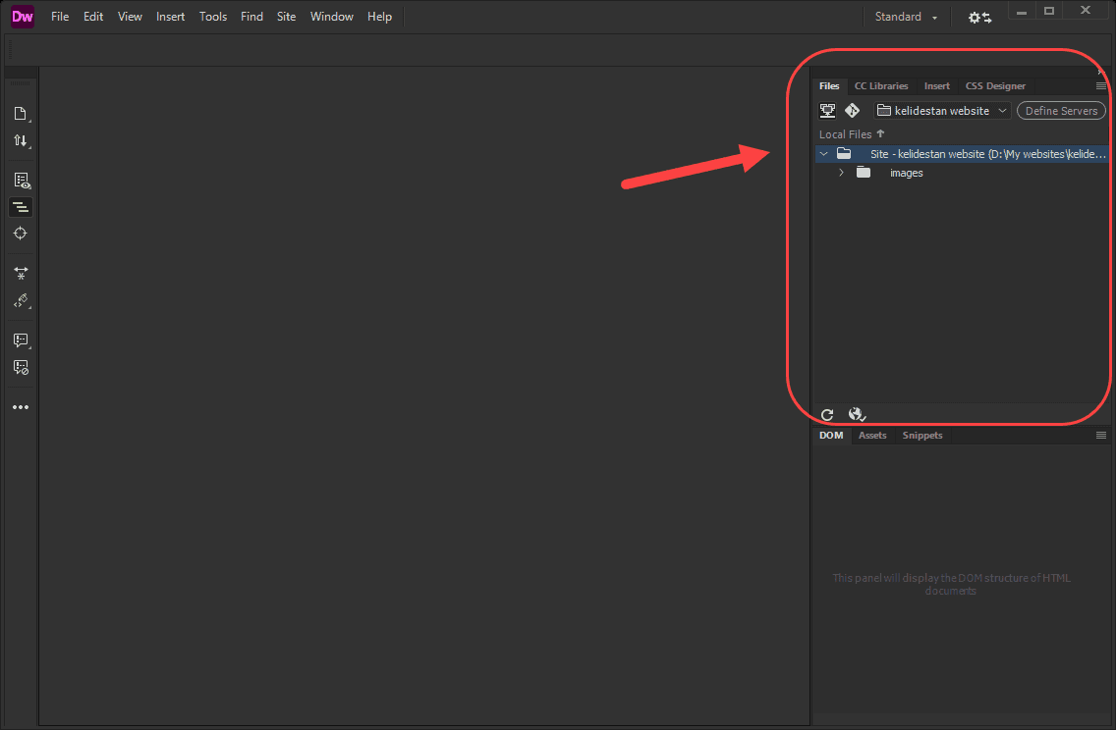Open Sync Settings gear icon
Viewport: 1116px width, 730px height.
click(x=979, y=18)
